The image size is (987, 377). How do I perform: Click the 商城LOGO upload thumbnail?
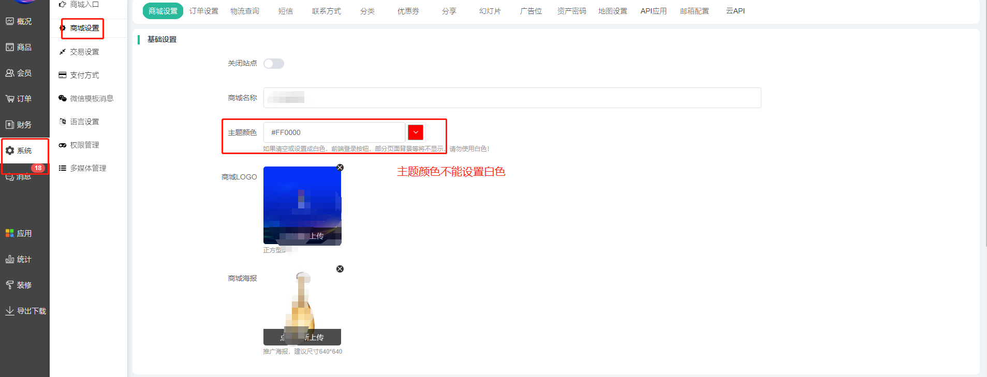(x=302, y=205)
